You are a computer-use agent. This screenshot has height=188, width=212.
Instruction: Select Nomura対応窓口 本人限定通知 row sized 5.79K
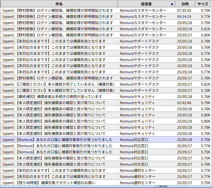tap(105, 158)
